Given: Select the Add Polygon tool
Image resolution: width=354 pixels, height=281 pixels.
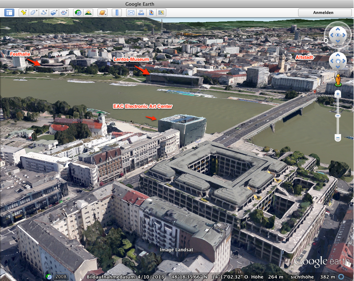Looking at the screenshot, I should coord(34,13).
